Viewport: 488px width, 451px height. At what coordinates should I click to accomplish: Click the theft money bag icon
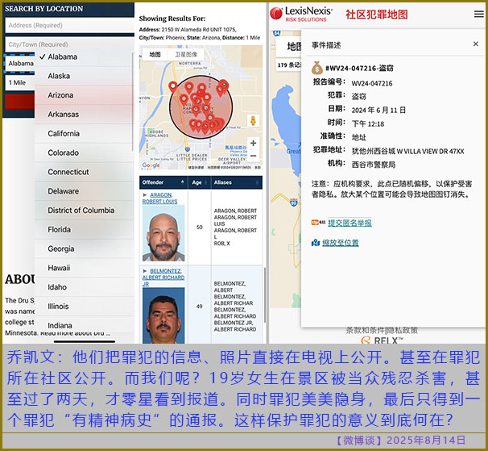[x=318, y=69]
